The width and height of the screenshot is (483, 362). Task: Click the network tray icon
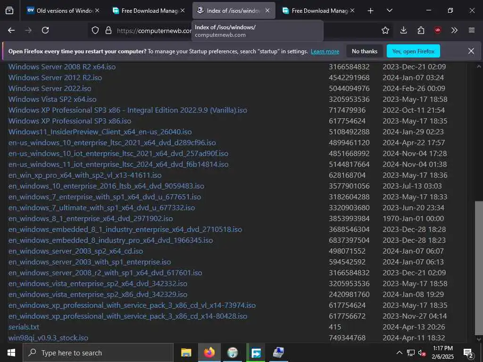pyautogui.click(x=411, y=353)
